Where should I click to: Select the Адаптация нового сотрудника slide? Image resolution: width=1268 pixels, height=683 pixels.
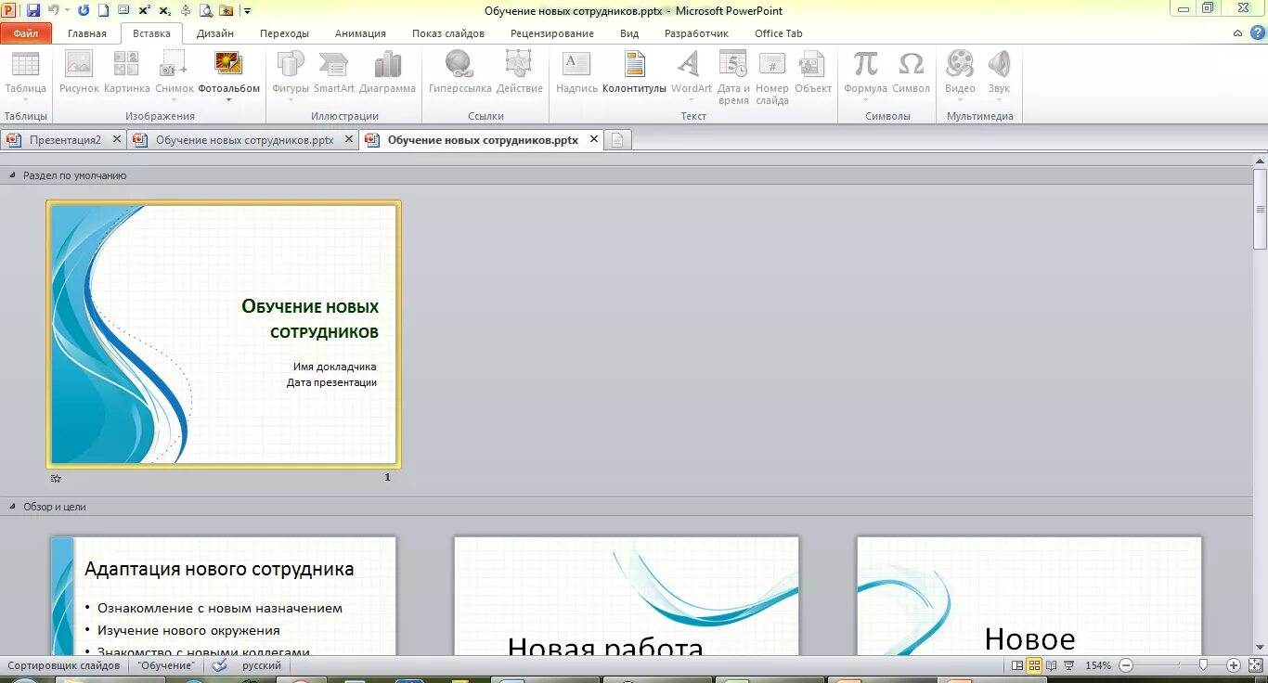pos(224,596)
